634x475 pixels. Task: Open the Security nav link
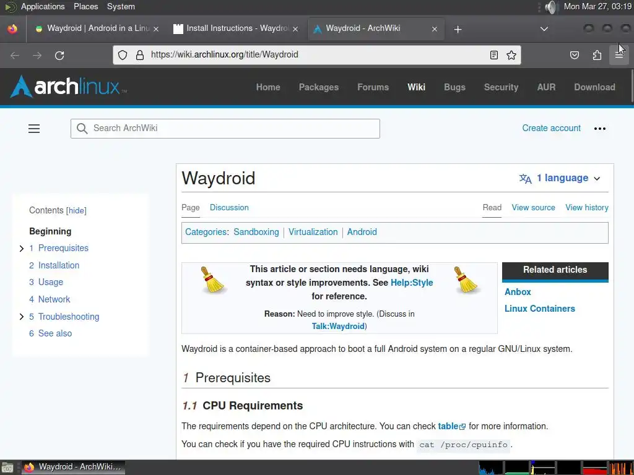click(501, 87)
